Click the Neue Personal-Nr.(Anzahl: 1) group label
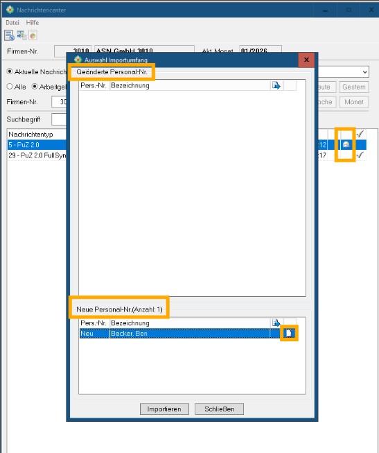Screen dimensions: 379x453 tap(119, 309)
